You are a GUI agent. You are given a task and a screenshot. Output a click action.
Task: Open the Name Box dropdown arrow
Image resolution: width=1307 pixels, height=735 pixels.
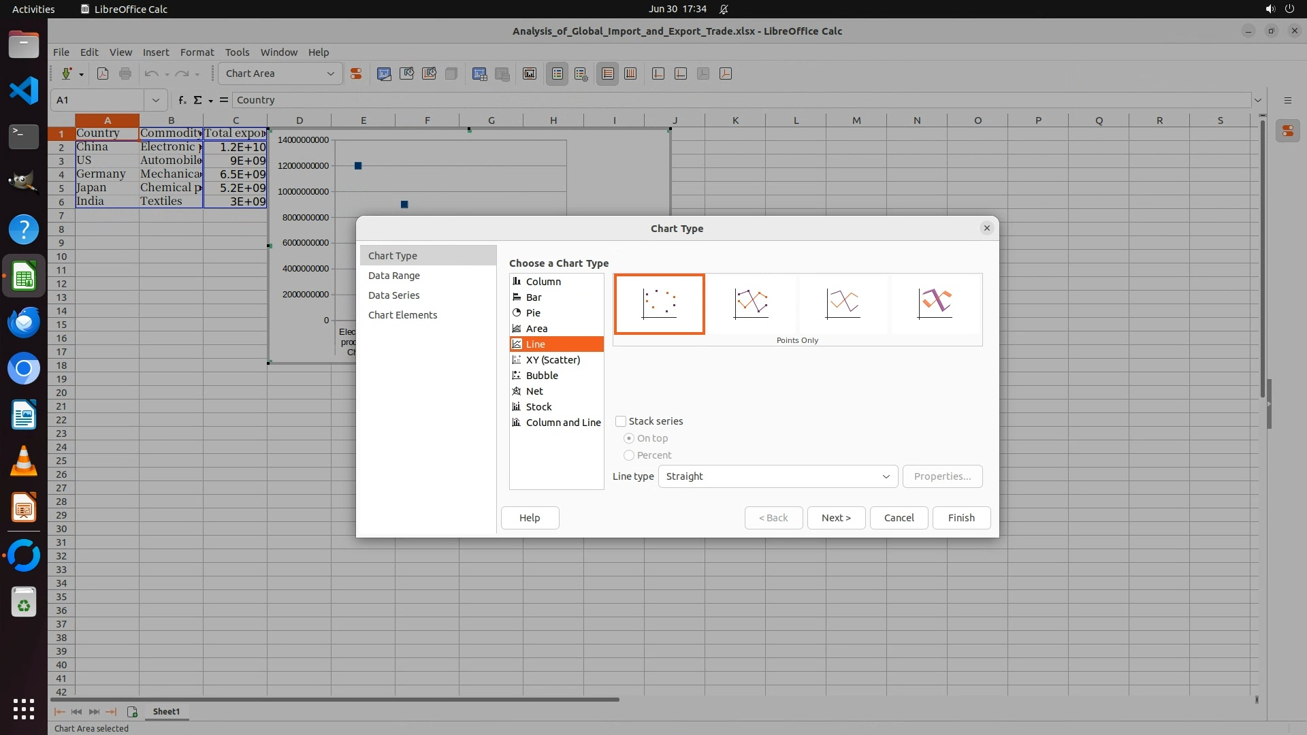click(x=156, y=100)
